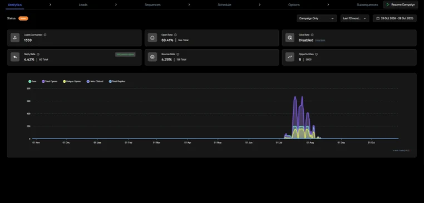Click the Click Rate cursor icon

pyautogui.click(x=290, y=38)
